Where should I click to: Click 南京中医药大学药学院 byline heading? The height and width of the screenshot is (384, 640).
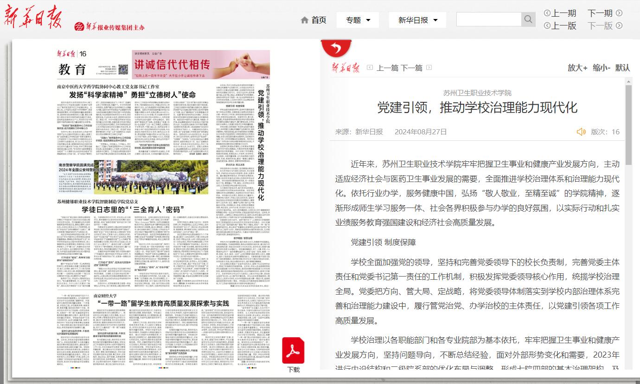tap(108, 87)
